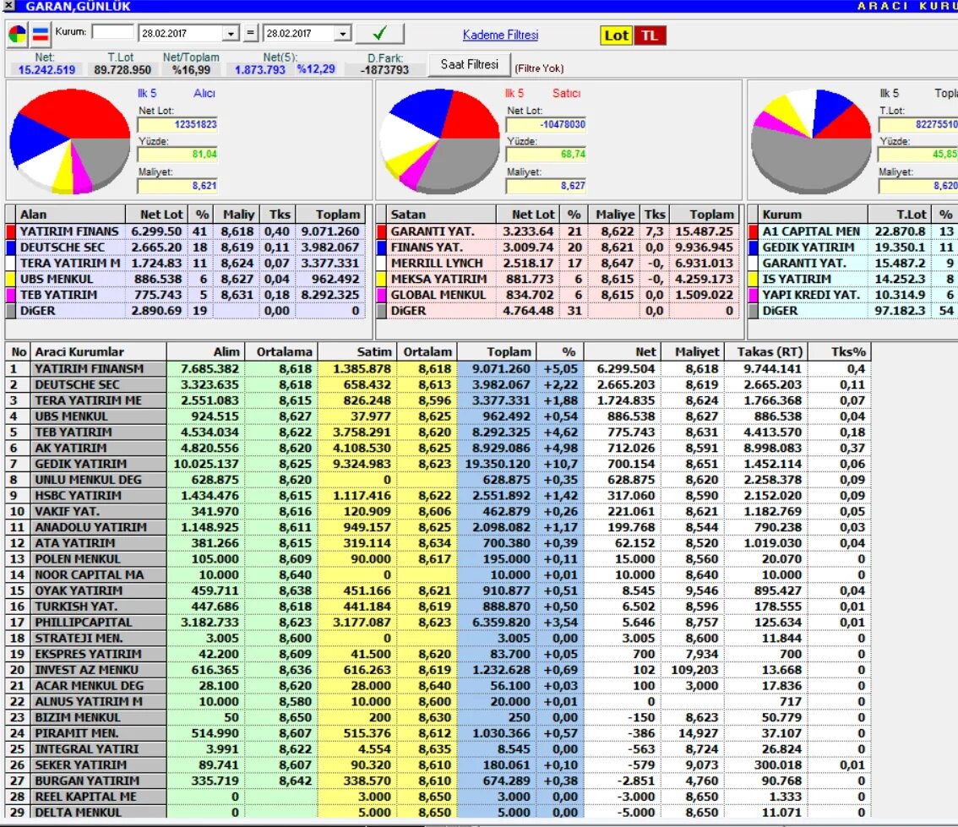The width and height of the screenshot is (958, 827).
Task: Sort the Kurum table by T.Lot header
Action: click(901, 215)
